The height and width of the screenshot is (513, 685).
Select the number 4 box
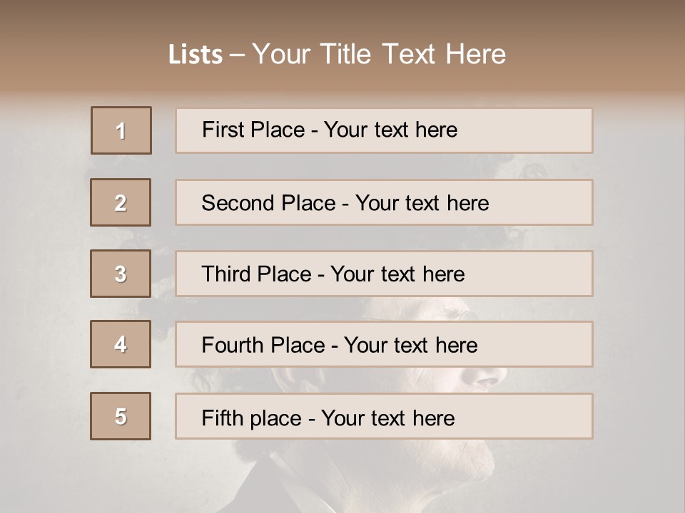(x=121, y=344)
